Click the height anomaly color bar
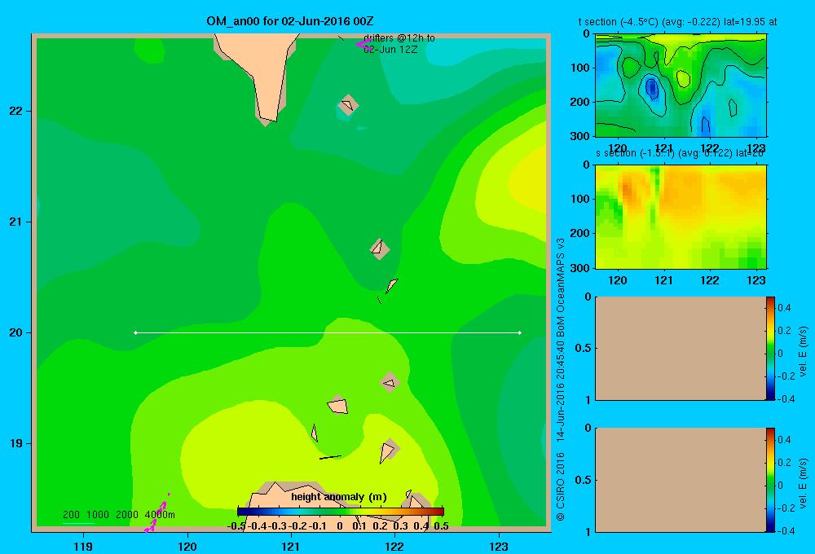The image size is (815, 554). pyautogui.click(x=341, y=512)
